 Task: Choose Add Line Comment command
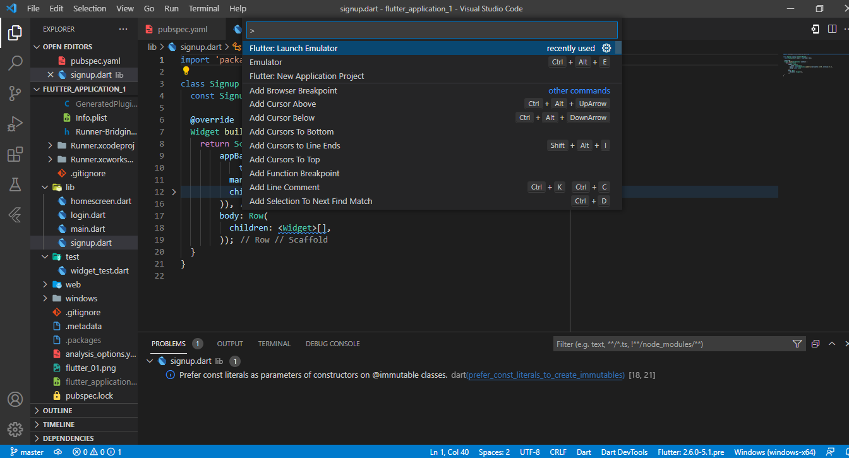tap(432, 187)
